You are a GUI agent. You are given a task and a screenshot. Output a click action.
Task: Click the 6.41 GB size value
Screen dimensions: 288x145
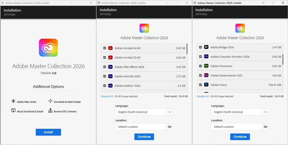(x=181, y=67)
